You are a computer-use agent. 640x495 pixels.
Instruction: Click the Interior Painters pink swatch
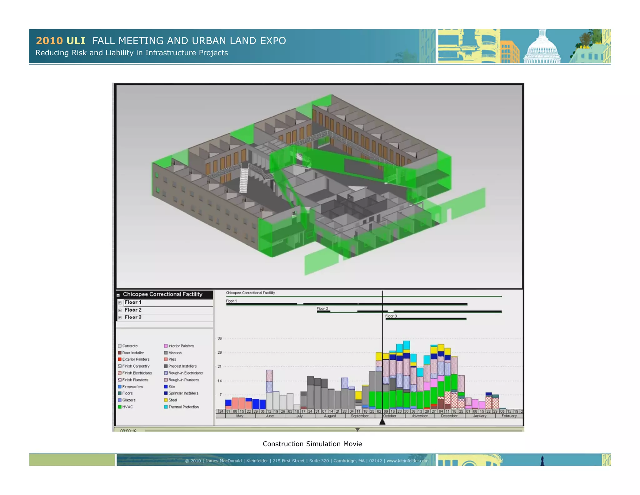click(166, 346)
